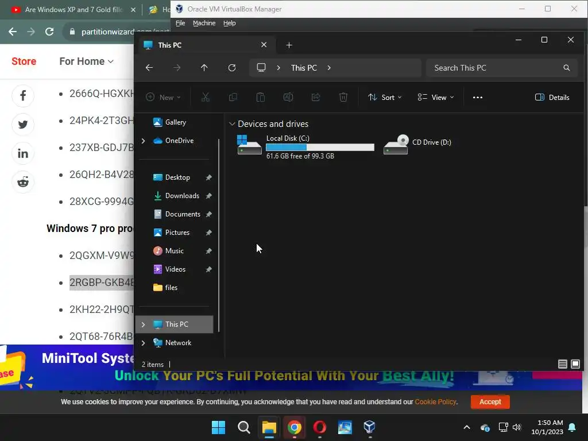
Task: Open VirtualBox from taskbar
Action: click(370, 427)
